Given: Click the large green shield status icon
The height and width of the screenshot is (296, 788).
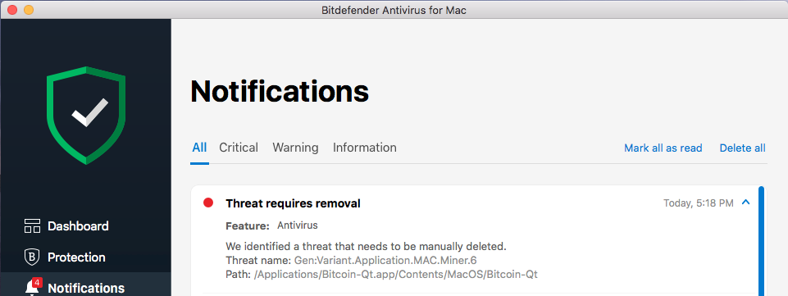Looking at the screenshot, I should point(86,115).
